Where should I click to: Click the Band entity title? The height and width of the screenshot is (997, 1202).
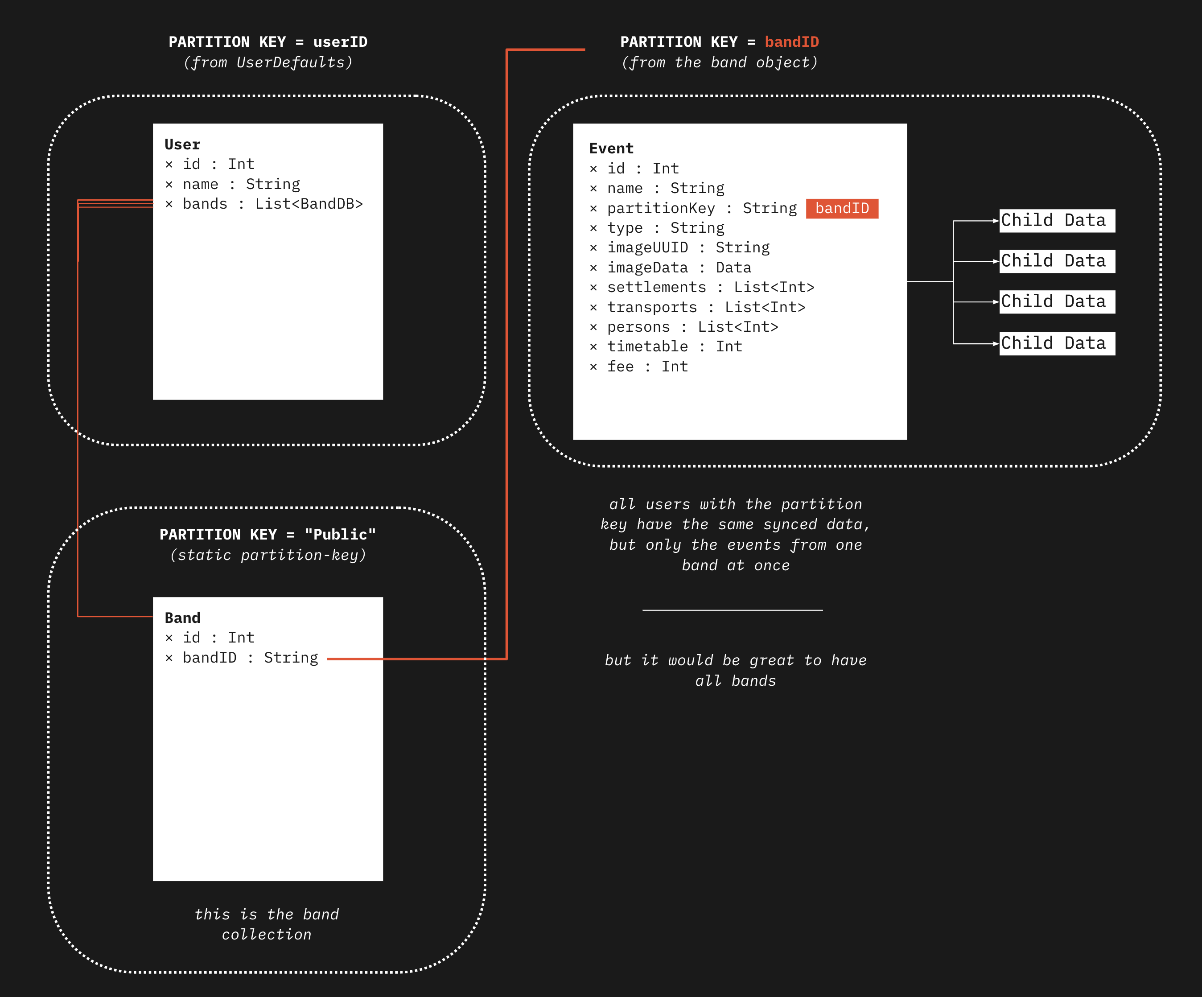click(x=182, y=618)
